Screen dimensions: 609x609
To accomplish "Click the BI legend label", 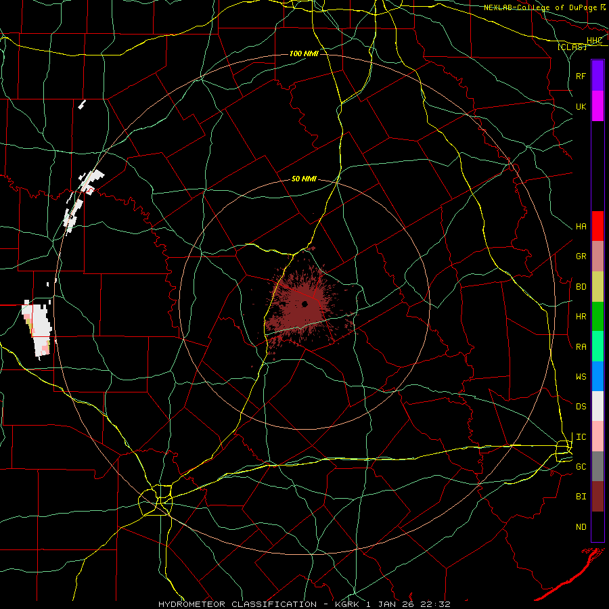I will pyautogui.click(x=581, y=497).
